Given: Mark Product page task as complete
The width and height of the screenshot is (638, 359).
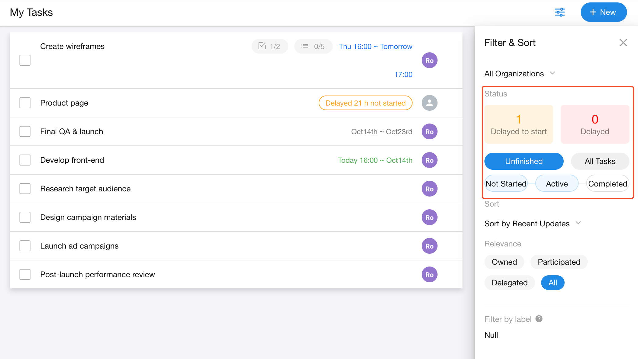Looking at the screenshot, I should tap(25, 103).
